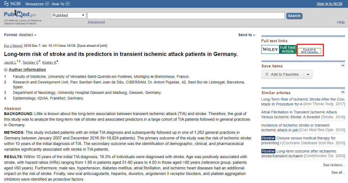Click the Search button

pyautogui.click(x=294, y=16)
